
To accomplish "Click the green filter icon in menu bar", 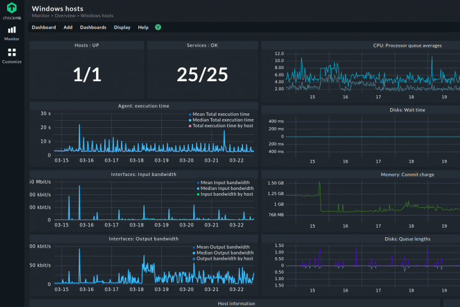I will [x=158, y=28].
